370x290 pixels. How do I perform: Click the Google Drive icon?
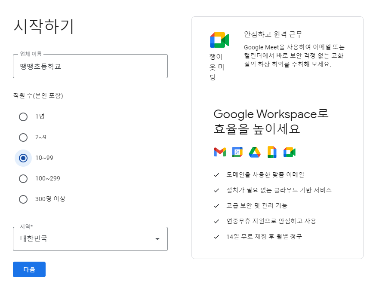[255, 152]
